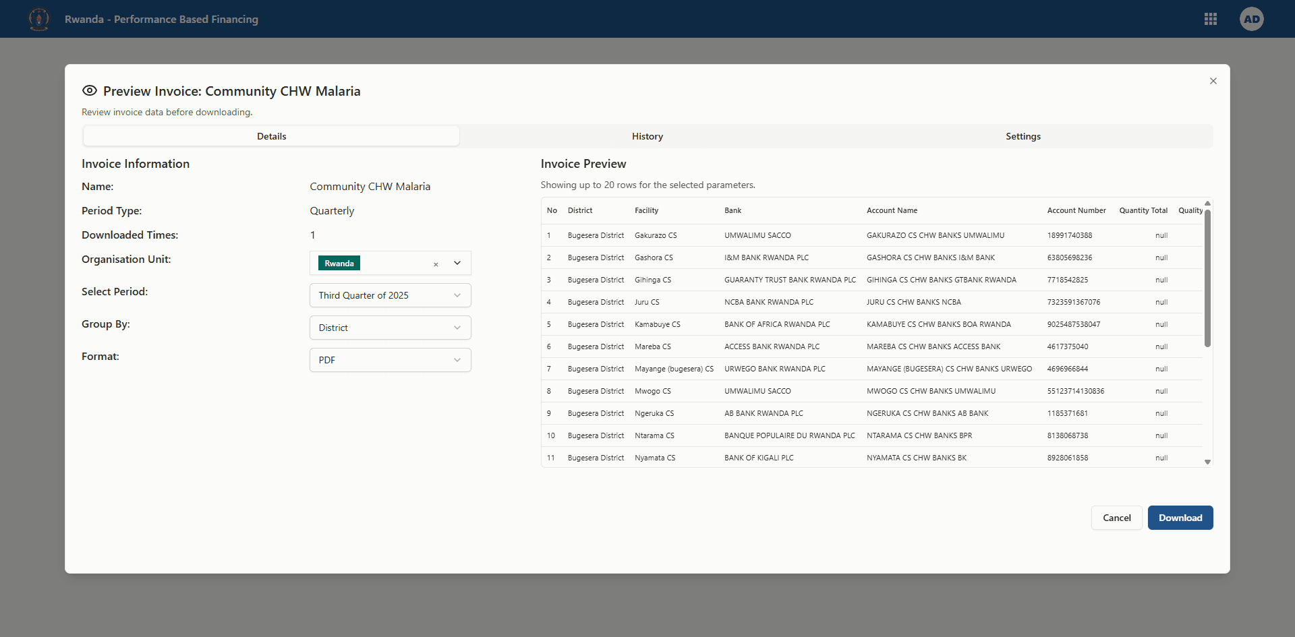Viewport: 1295px width, 637px height.
Task: Click the Bugesera District cell in row 1
Action: coord(596,235)
